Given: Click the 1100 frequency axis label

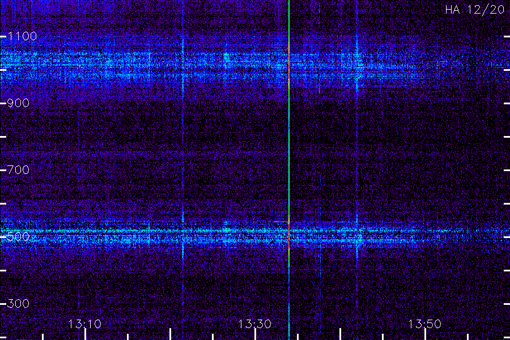Looking at the screenshot, I should point(22,36).
